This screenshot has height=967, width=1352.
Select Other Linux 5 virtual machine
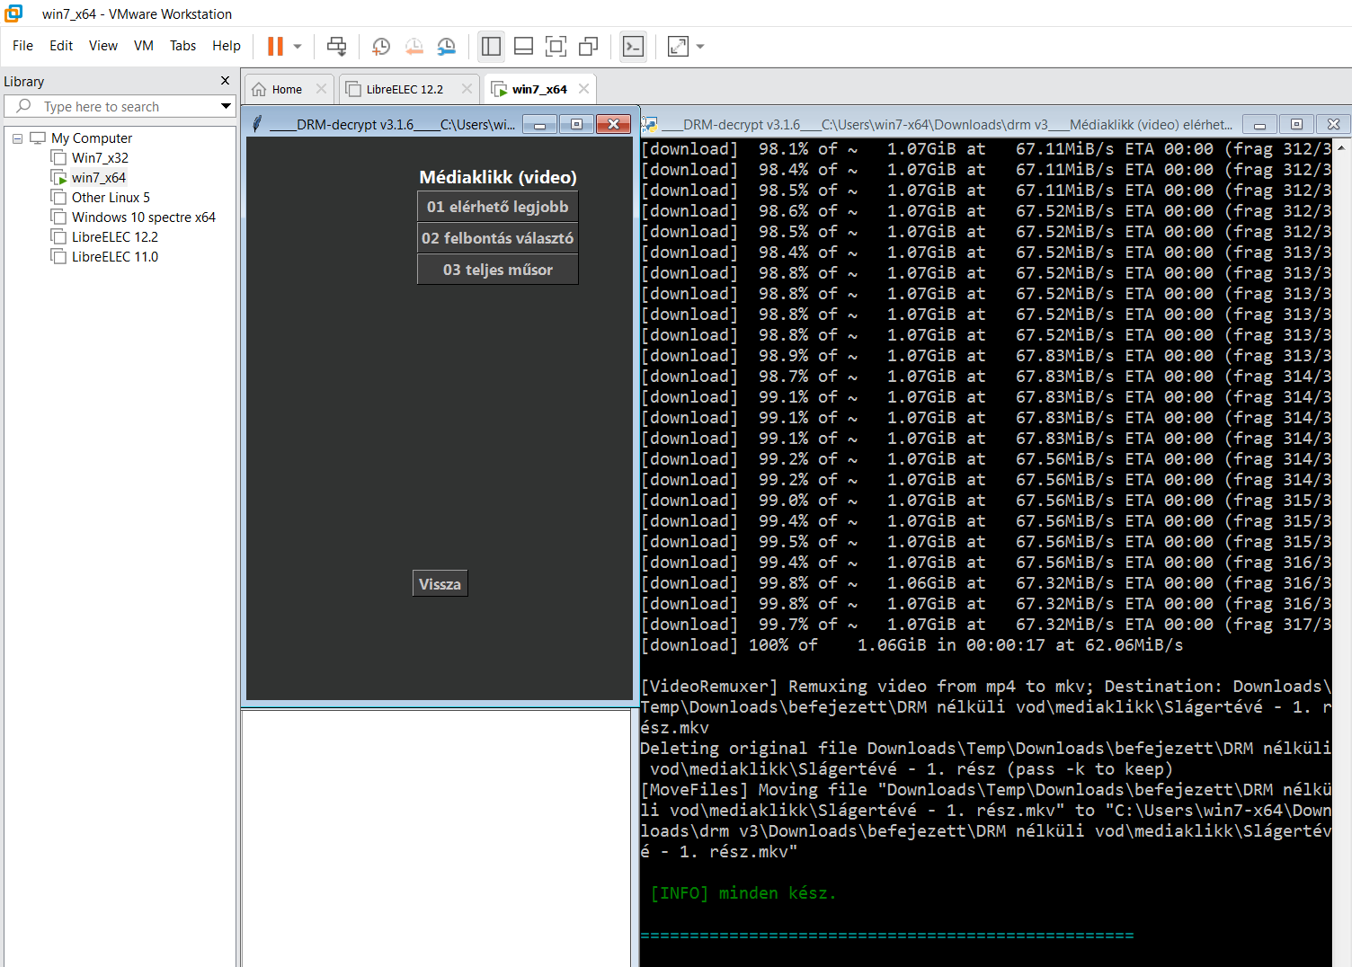point(111,198)
